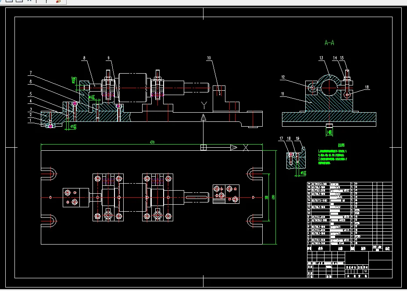Viewport: 407px width, 291px height.
Task: Select part callout number 6
Action: (x=31, y=82)
